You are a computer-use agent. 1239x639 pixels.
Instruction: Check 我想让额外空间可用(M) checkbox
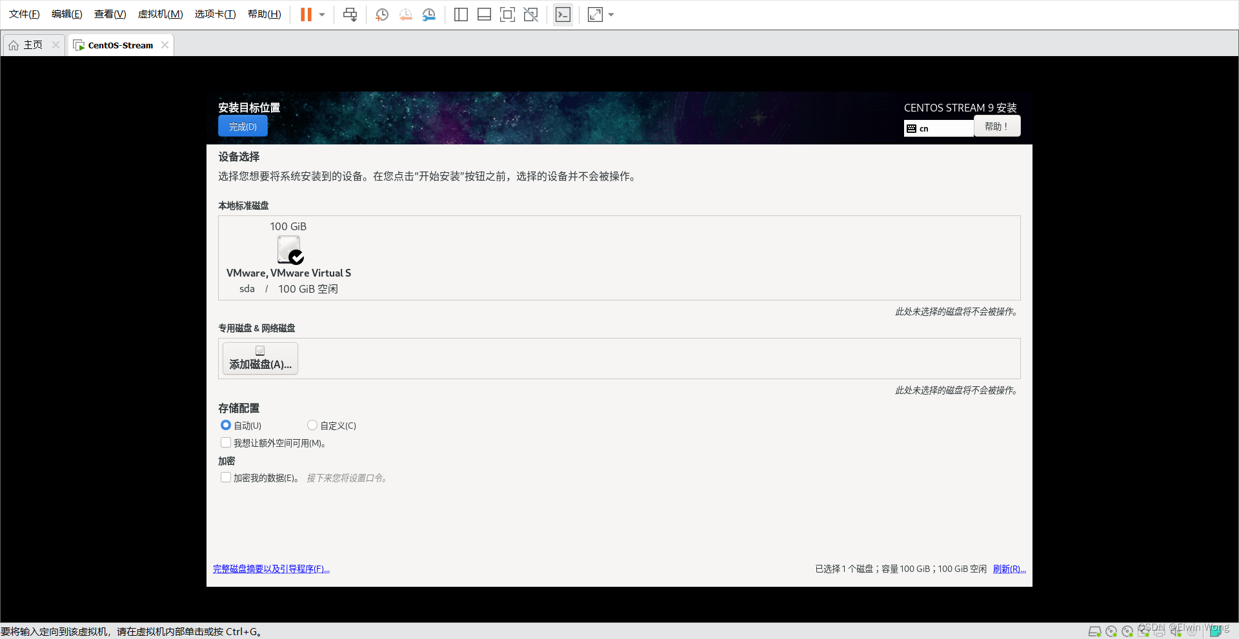pyautogui.click(x=226, y=442)
